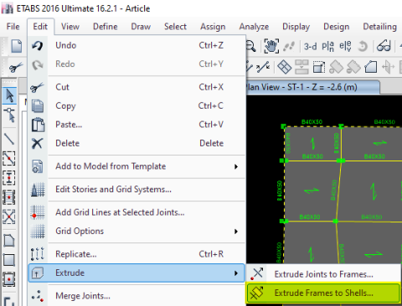Viewport: 402px width, 306px height.
Task: Choose Merge Joints... in the Edit menu
Action: [137, 296]
